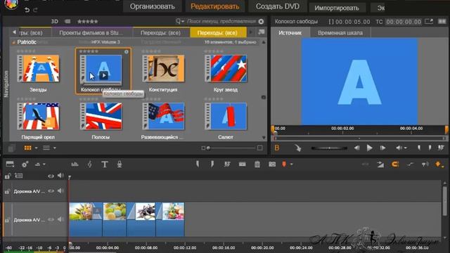Mute the upper Дорожка A/V track
This screenshot has height=253, width=450.
coord(60,190)
